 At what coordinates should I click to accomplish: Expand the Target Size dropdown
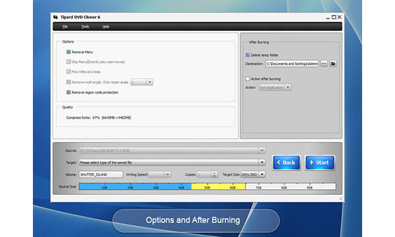(262, 174)
